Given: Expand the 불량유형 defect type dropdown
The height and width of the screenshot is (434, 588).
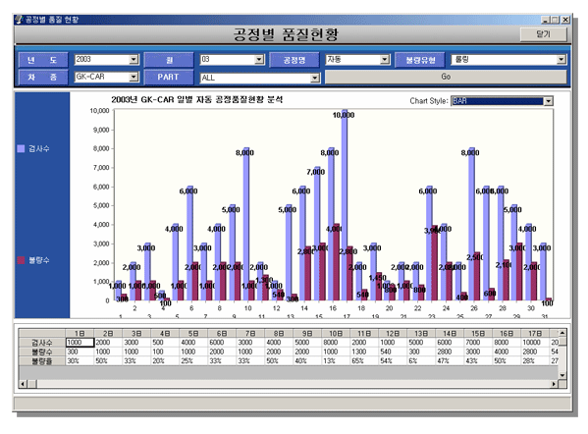Looking at the screenshot, I should pos(561,59).
